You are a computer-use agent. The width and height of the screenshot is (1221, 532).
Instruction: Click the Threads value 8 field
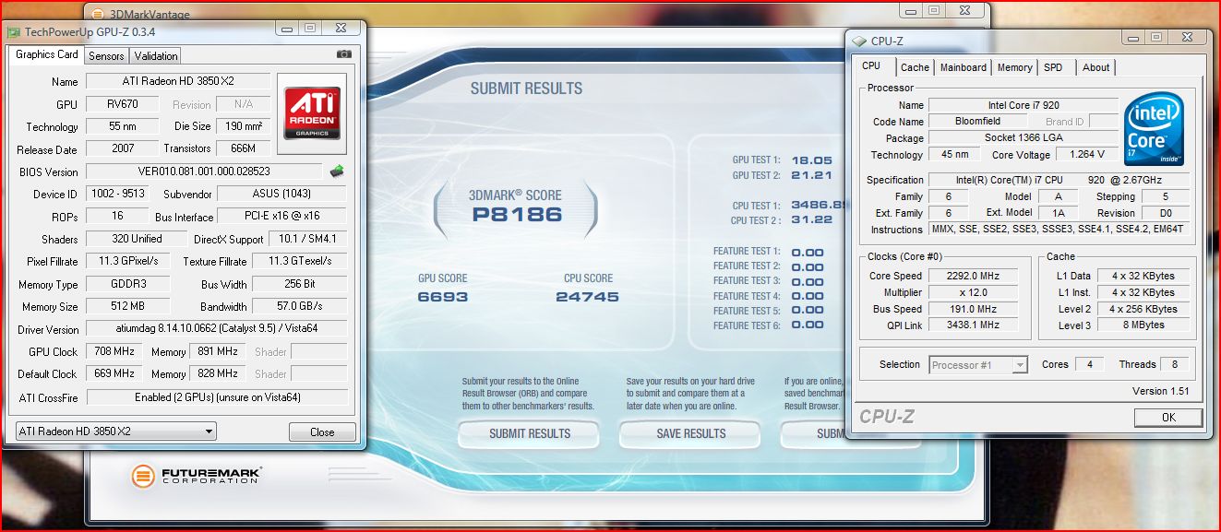click(x=1174, y=364)
